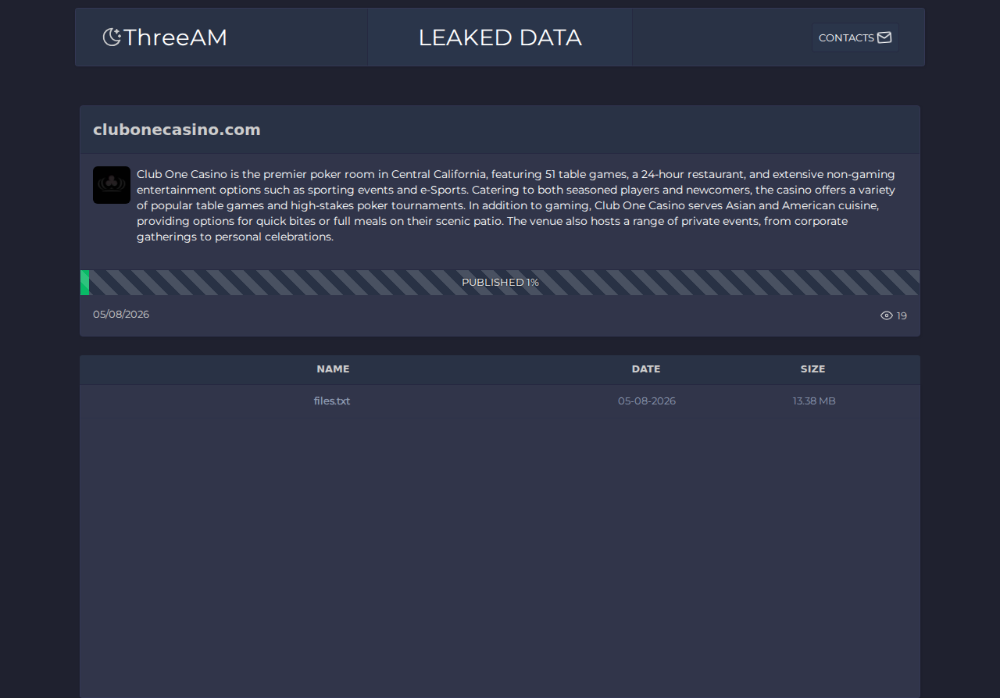Open the clubonecasino.com title
This screenshot has height=698, width=1000.
177,130
